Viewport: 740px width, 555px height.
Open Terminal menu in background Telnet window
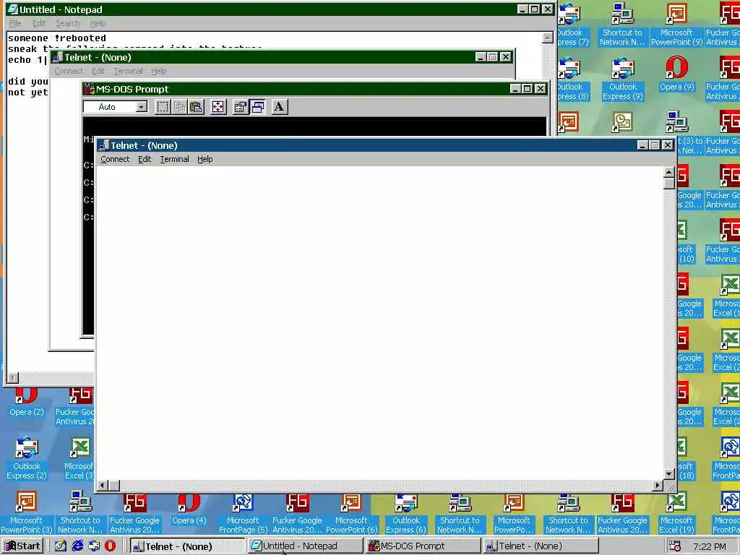click(128, 71)
